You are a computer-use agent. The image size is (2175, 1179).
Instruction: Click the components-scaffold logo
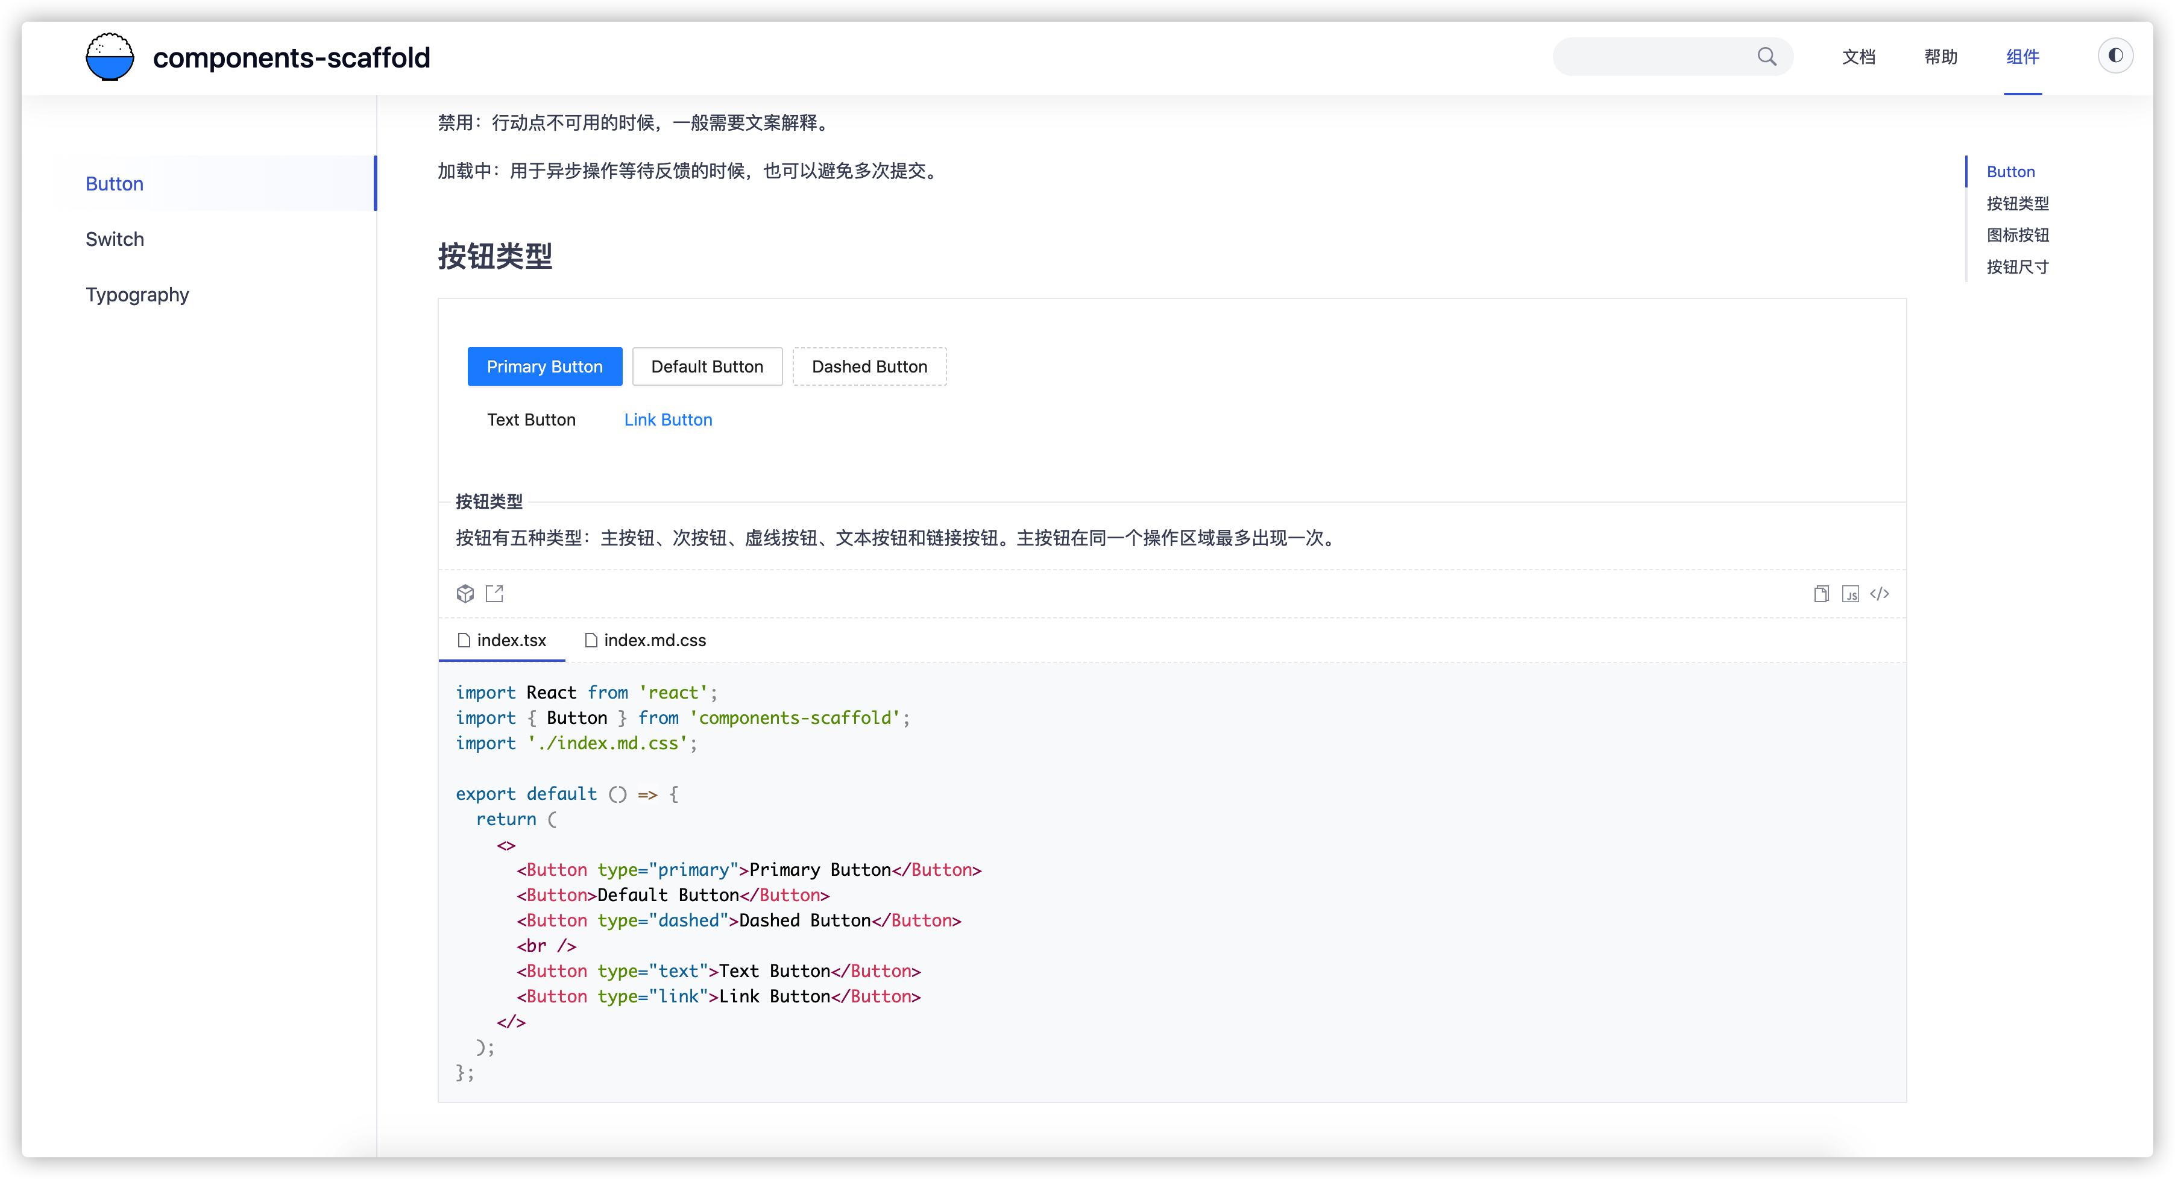tap(110, 57)
